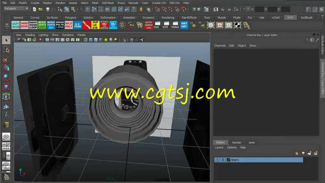
Task: Select Render radio in Layer Editor
Action: click(236, 143)
